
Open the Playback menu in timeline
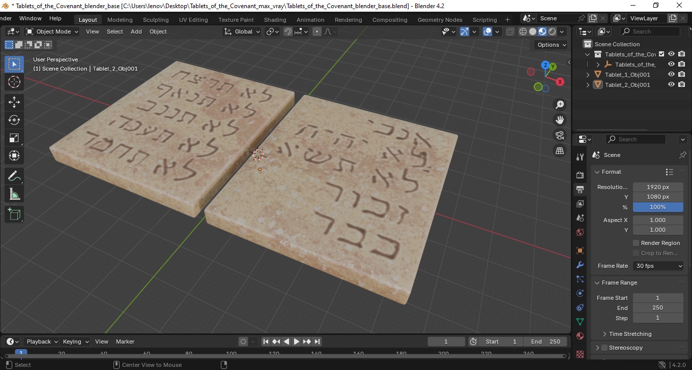pos(41,342)
